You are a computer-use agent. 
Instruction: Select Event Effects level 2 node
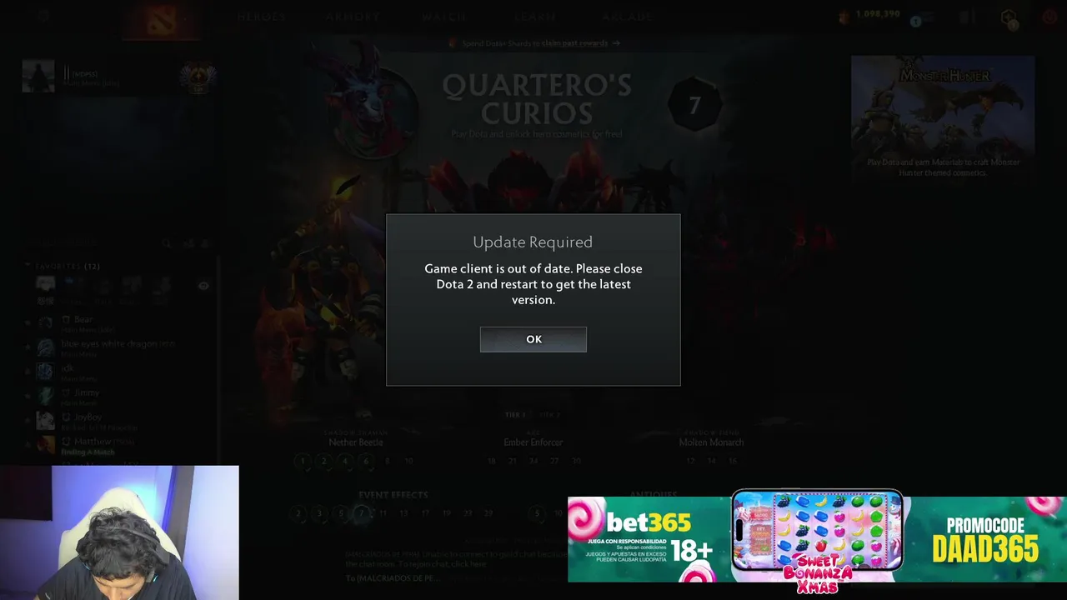point(298,513)
